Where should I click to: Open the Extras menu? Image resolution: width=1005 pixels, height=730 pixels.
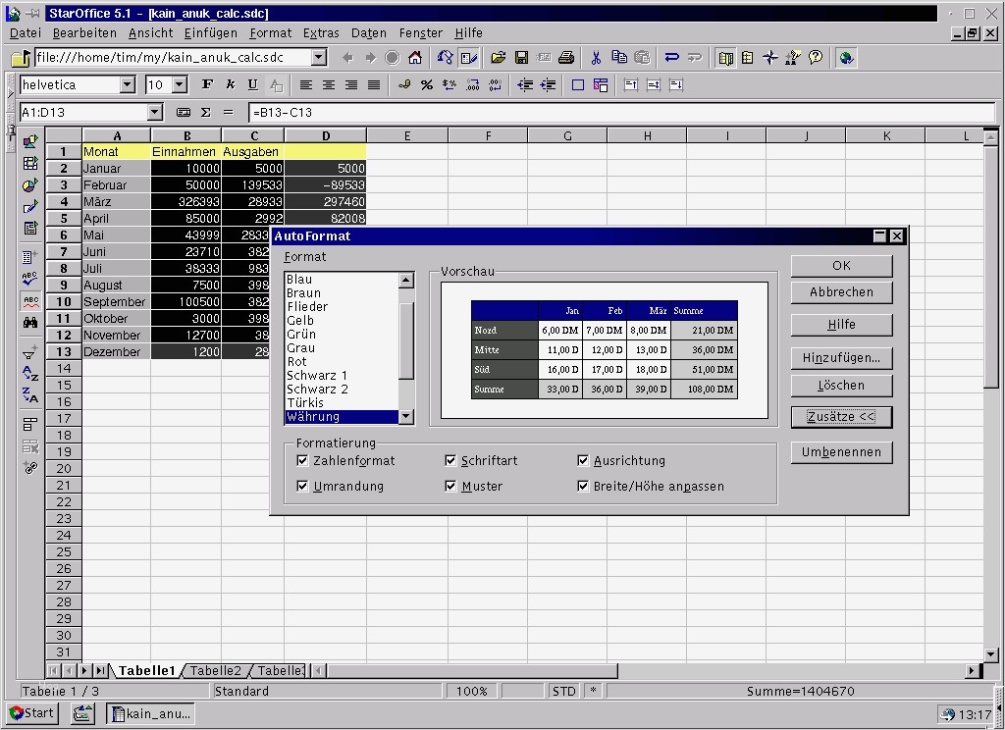point(321,32)
